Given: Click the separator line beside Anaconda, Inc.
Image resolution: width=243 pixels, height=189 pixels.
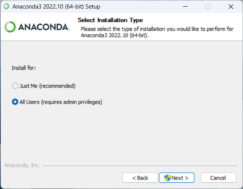Looking at the screenshot, I should point(140,166).
